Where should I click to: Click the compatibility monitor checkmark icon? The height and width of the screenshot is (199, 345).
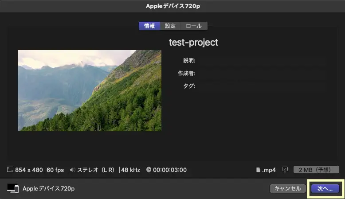pyautogui.click(x=285, y=170)
